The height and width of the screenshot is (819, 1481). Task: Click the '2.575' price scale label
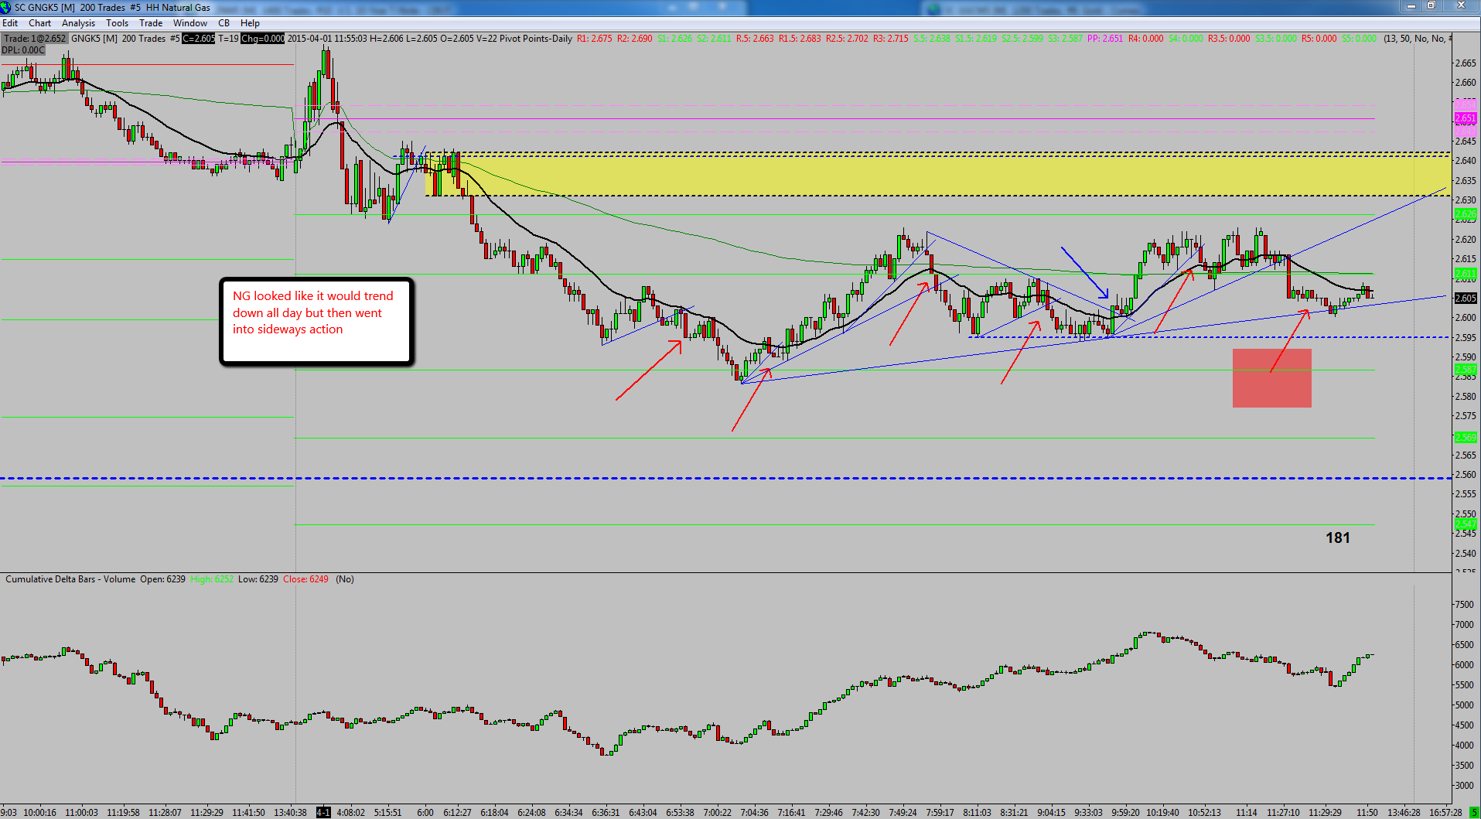coord(1465,416)
